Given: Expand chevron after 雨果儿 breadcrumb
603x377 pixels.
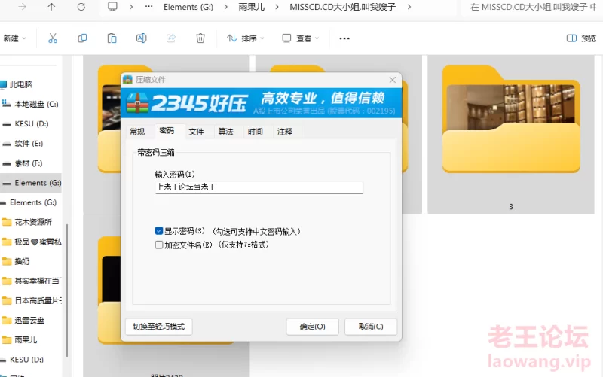Looking at the screenshot, I should [277, 7].
